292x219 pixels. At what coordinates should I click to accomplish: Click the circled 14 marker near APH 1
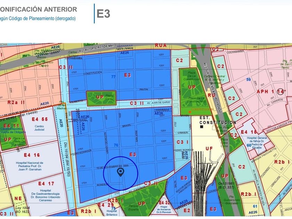(280, 91)
